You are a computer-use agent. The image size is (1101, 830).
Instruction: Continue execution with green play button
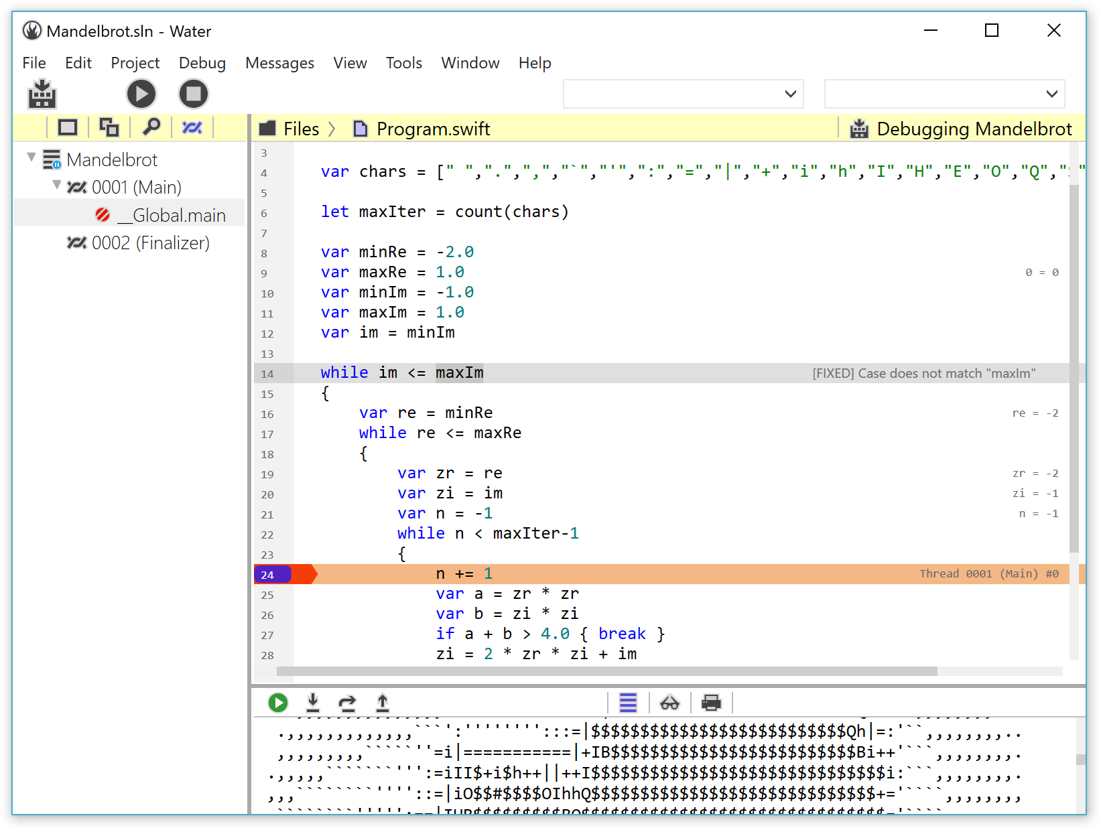278,703
